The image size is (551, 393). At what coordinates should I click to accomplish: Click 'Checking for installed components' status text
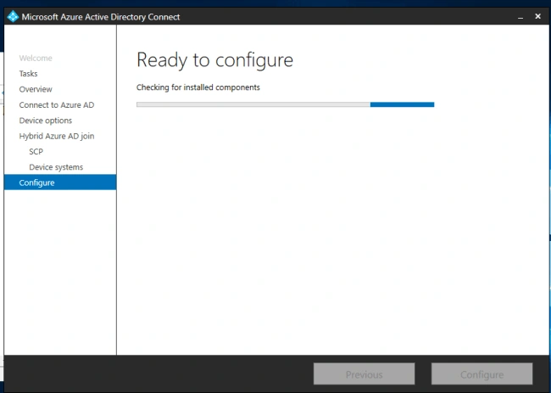198,87
